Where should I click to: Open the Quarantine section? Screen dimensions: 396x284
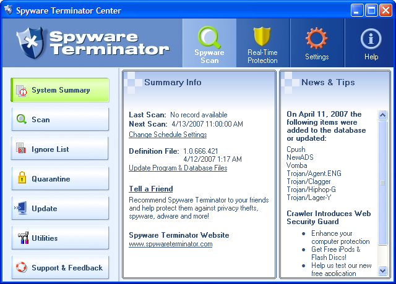(x=60, y=178)
